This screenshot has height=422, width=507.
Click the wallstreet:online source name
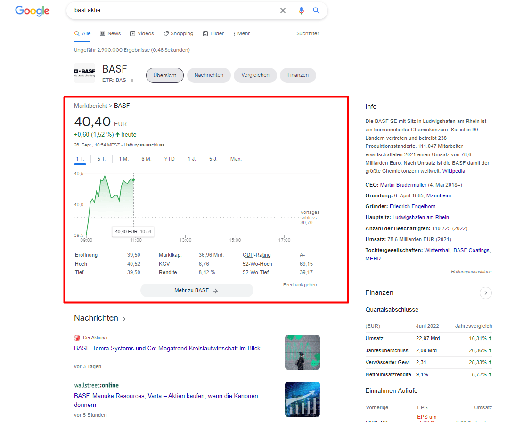coord(96,385)
